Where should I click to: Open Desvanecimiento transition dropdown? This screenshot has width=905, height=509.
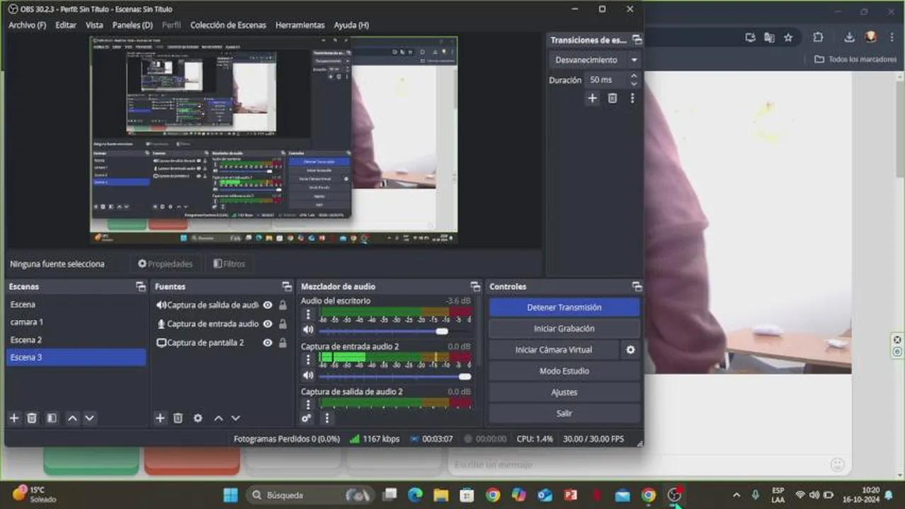click(x=595, y=60)
